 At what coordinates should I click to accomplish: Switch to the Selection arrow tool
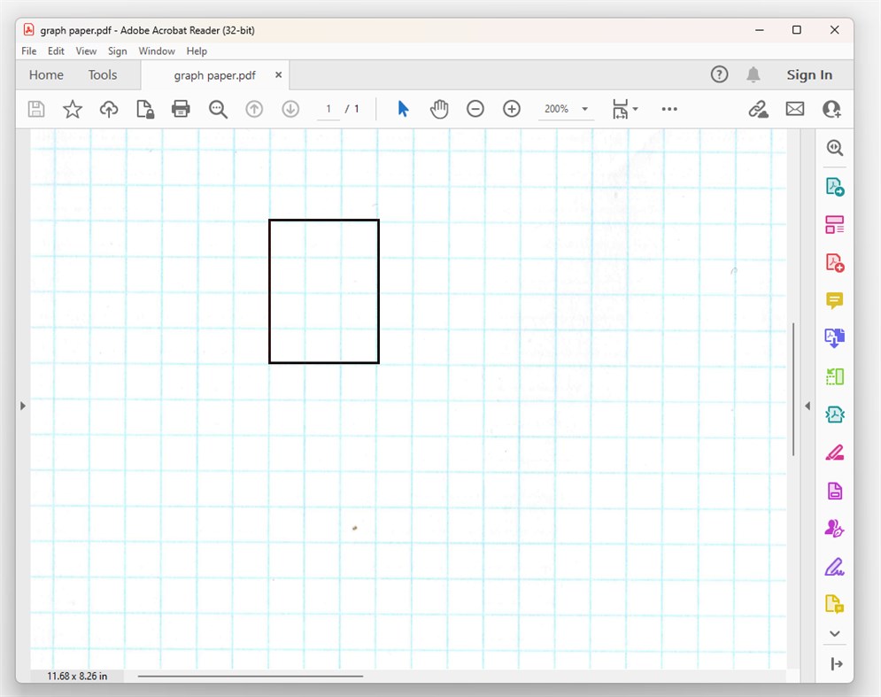coord(402,108)
